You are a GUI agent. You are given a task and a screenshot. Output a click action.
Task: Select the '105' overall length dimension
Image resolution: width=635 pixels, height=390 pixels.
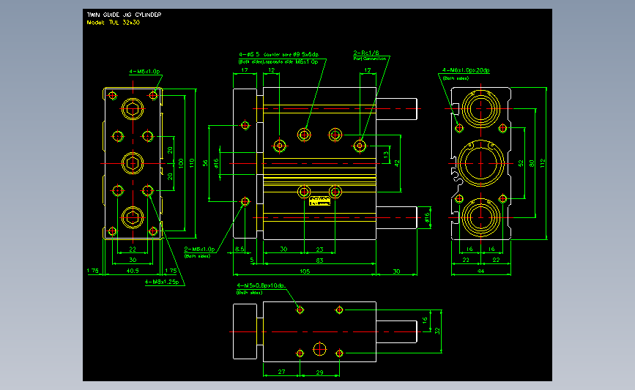305,271
